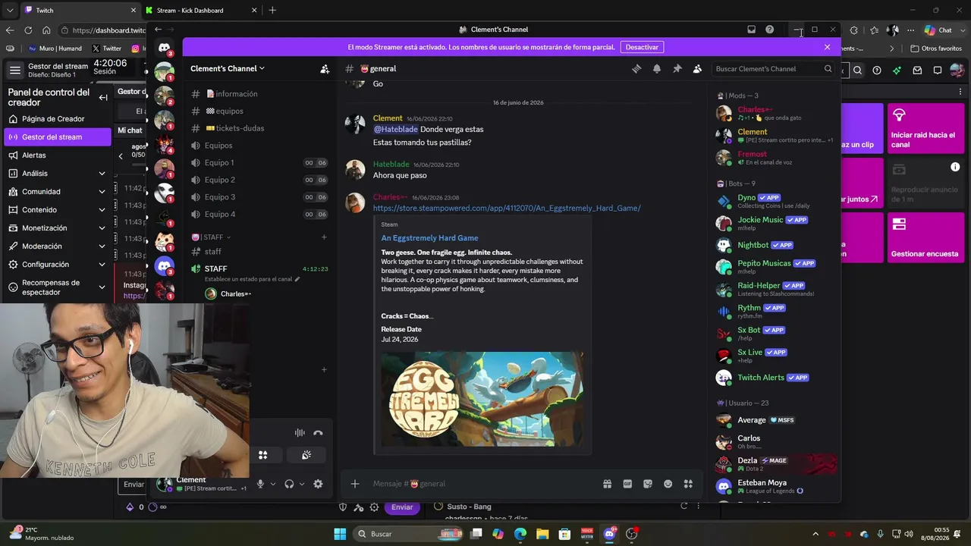This screenshot has height=546, width=971.
Task: Open Windows Start menu
Action: point(340,534)
